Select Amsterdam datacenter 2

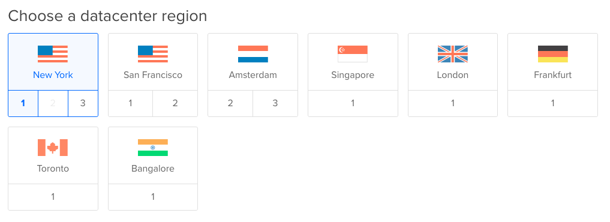pos(230,103)
